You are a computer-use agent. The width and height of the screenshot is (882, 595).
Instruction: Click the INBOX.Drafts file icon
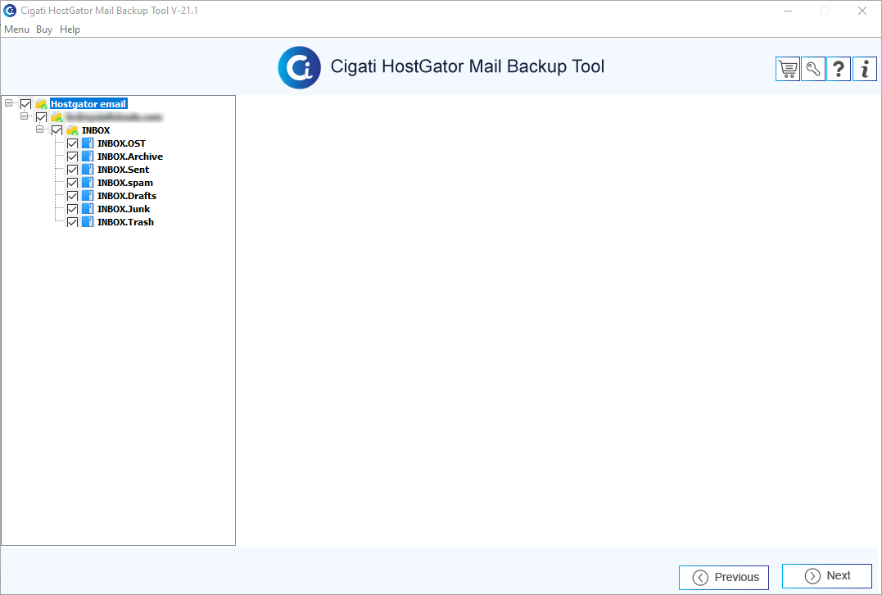point(87,195)
